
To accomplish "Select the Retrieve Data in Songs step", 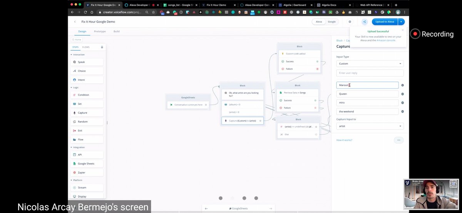I will 297,93.
